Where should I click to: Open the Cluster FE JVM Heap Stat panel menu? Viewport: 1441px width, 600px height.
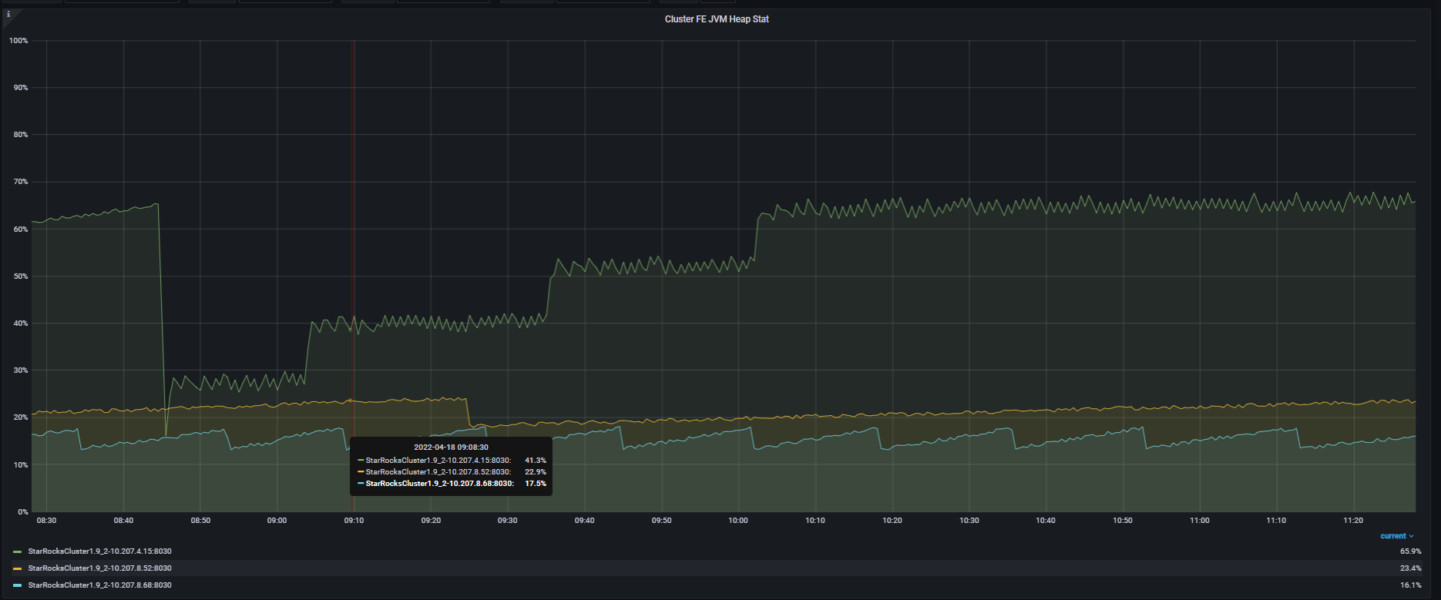[x=717, y=19]
